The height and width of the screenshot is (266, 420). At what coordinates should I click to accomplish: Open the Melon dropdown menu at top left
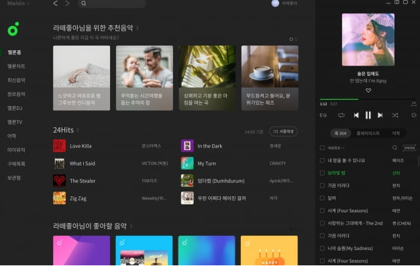pyautogui.click(x=18, y=3)
